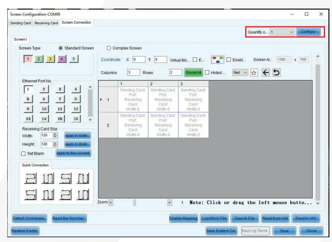Image resolution: width=332 pixels, height=242 pixels.
Task: Open the Red color dropdown
Action: [x=240, y=72]
